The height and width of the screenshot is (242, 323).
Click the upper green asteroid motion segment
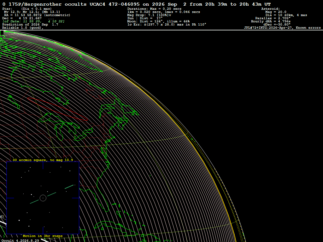69,187
